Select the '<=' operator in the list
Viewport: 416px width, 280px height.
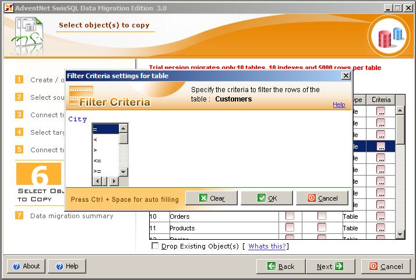(105, 161)
